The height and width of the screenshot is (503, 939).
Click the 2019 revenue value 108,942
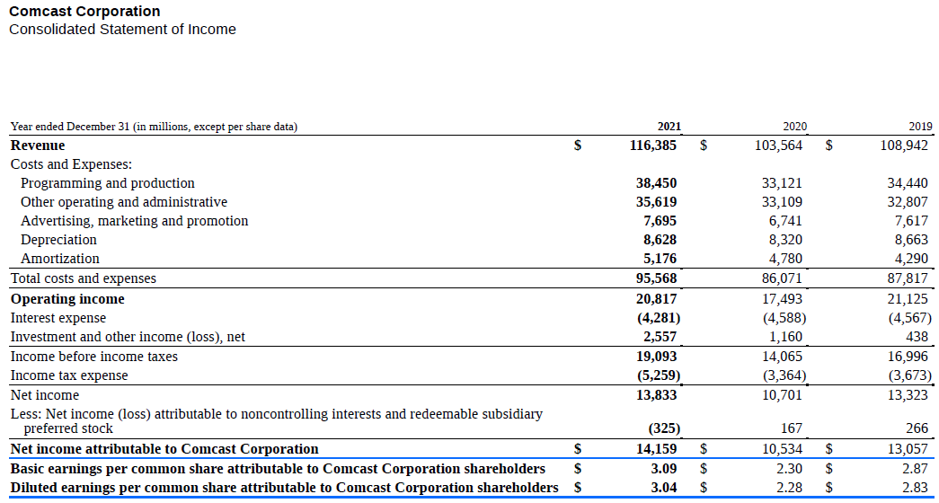(x=904, y=146)
